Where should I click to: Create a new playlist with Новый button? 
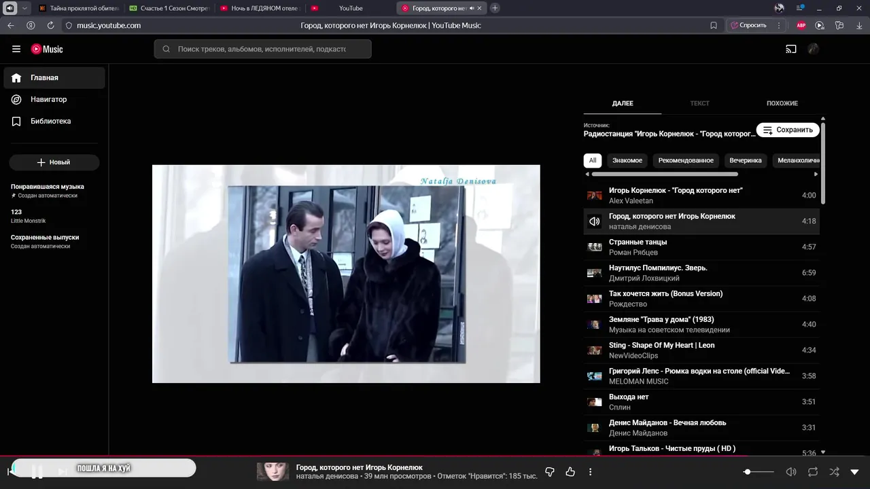coord(54,162)
